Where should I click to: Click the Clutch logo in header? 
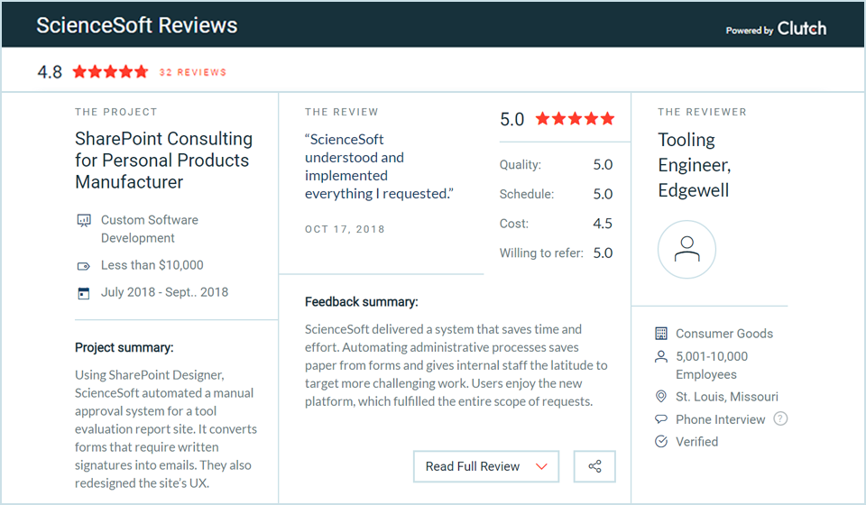(801, 29)
